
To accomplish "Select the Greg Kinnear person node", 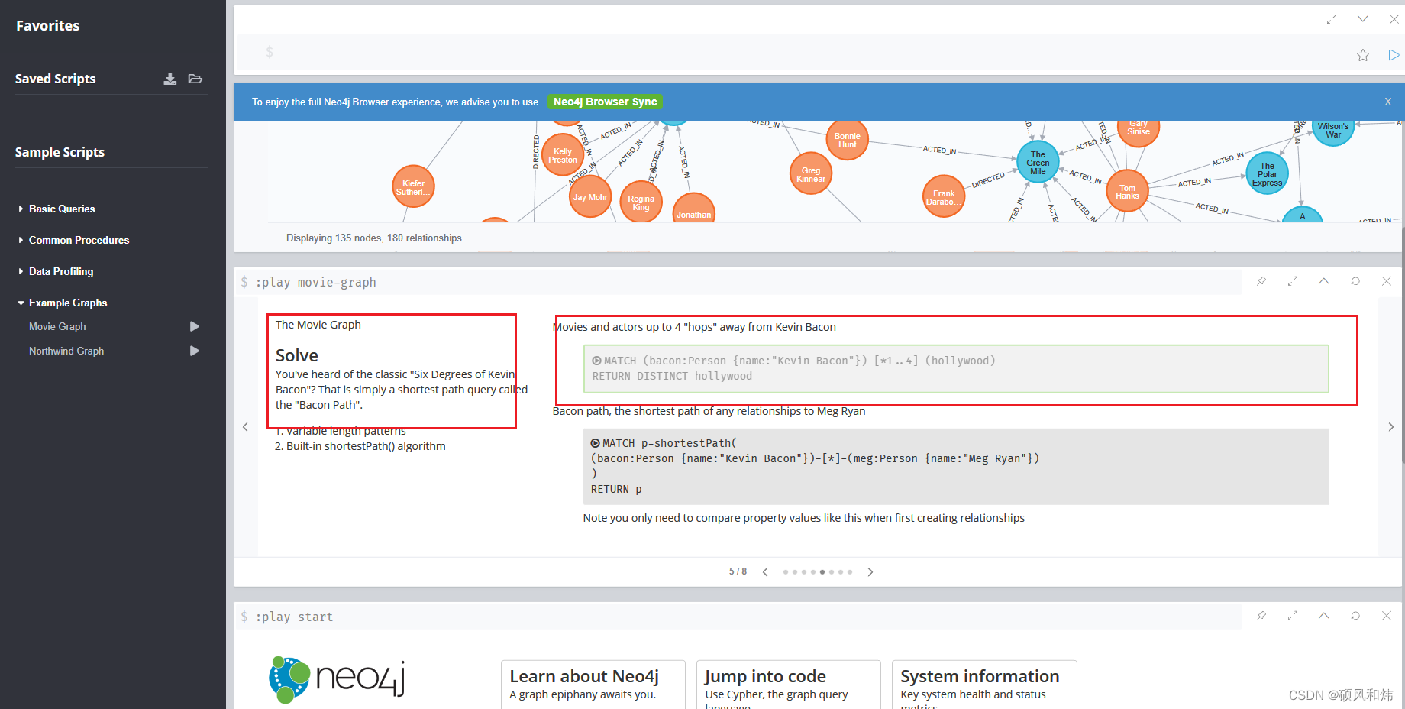I will [x=811, y=174].
